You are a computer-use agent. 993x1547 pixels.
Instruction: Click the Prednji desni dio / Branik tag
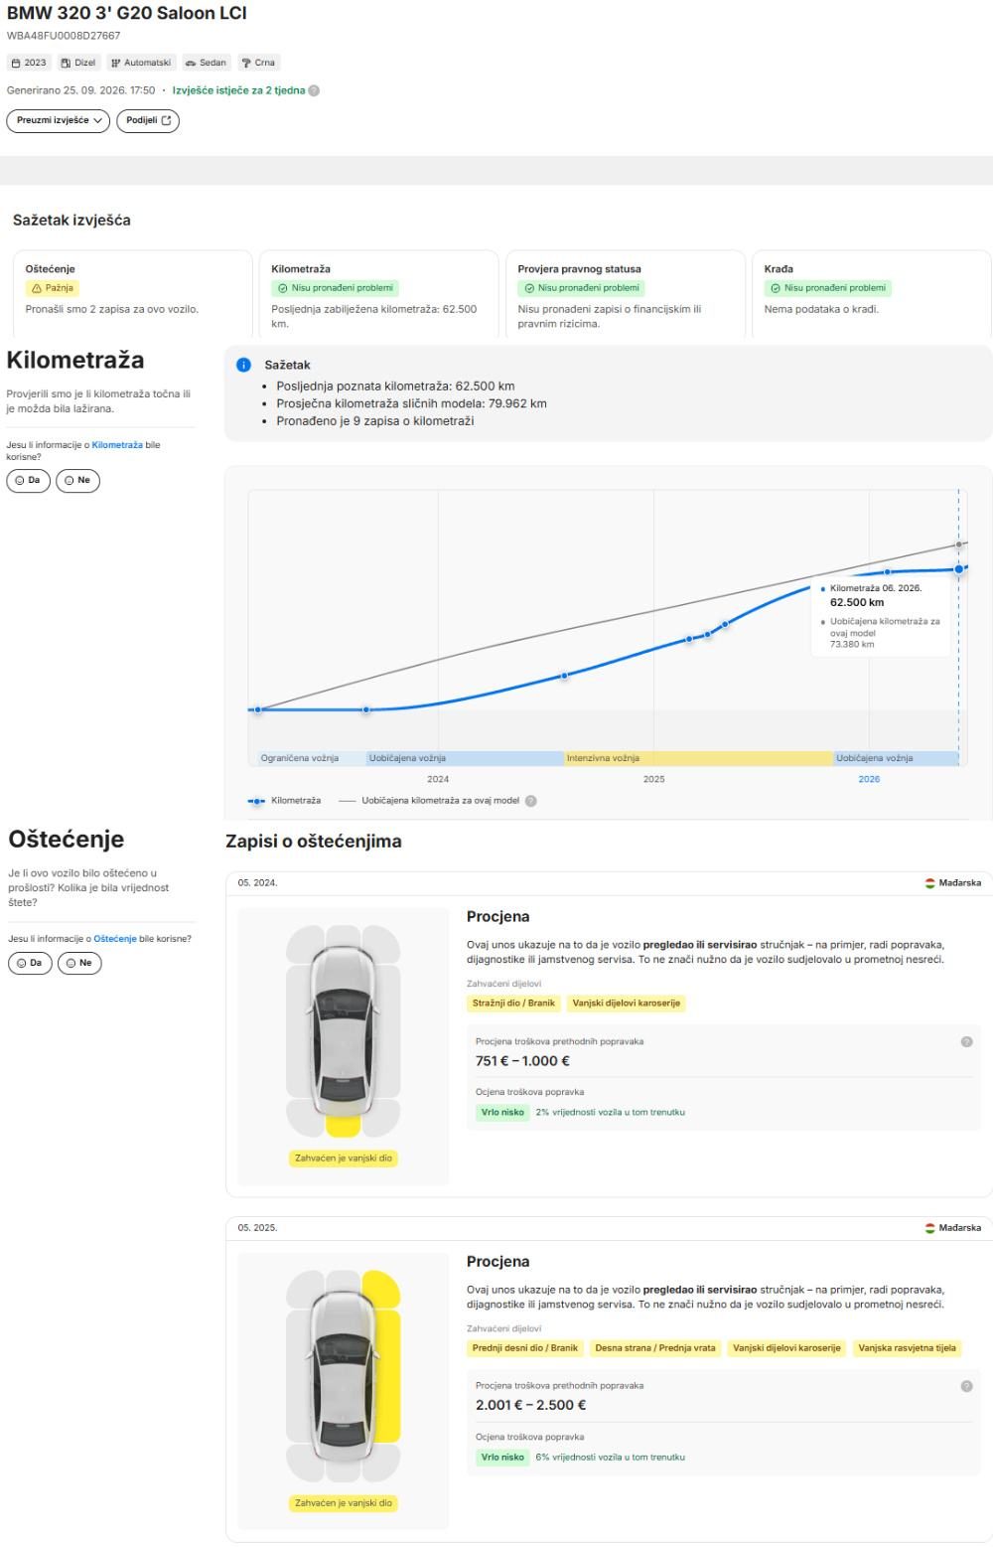click(525, 1348)
